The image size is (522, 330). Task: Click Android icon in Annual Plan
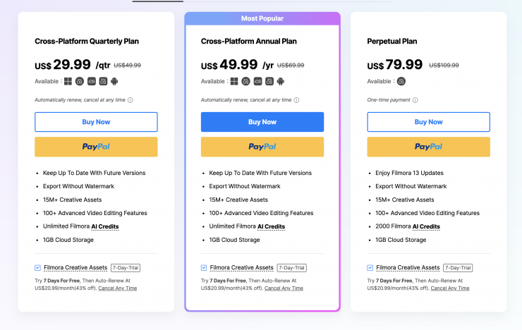tap(280, 81)
